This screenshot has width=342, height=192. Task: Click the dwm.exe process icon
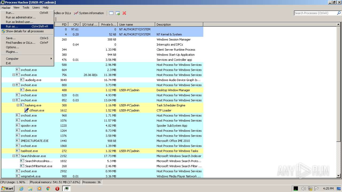pos(22,90)
